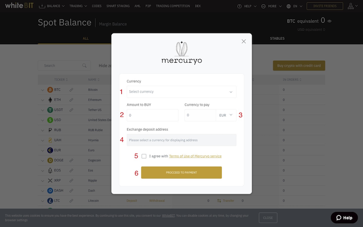Click the Dogecoin icon in DOGE row
Viewport: 363px width, 227px height.
(50, 160)
